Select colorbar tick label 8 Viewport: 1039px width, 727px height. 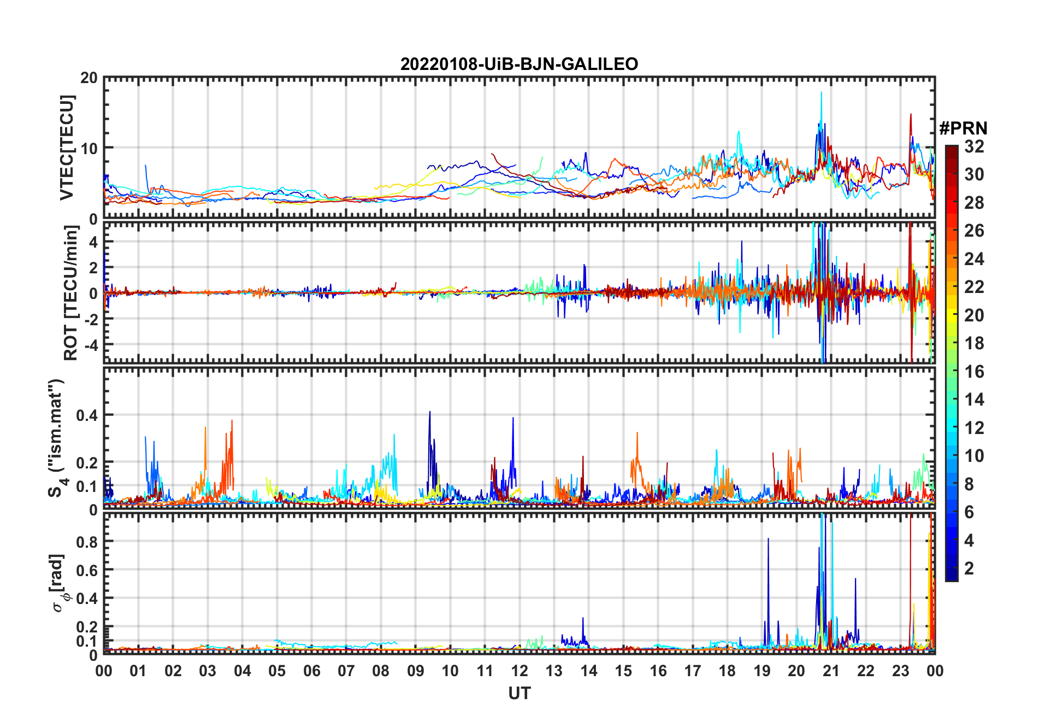[x=969, y=484]
